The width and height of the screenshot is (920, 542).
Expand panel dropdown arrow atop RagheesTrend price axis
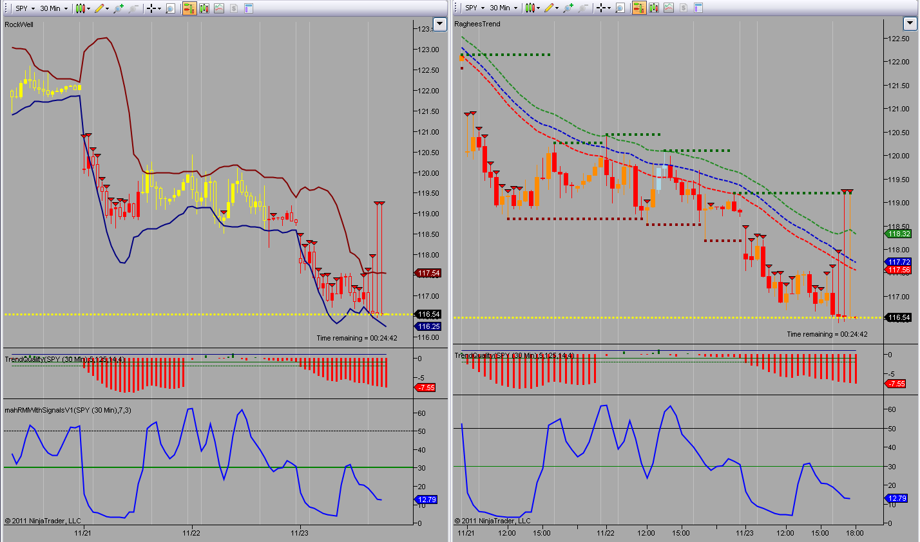910,24
